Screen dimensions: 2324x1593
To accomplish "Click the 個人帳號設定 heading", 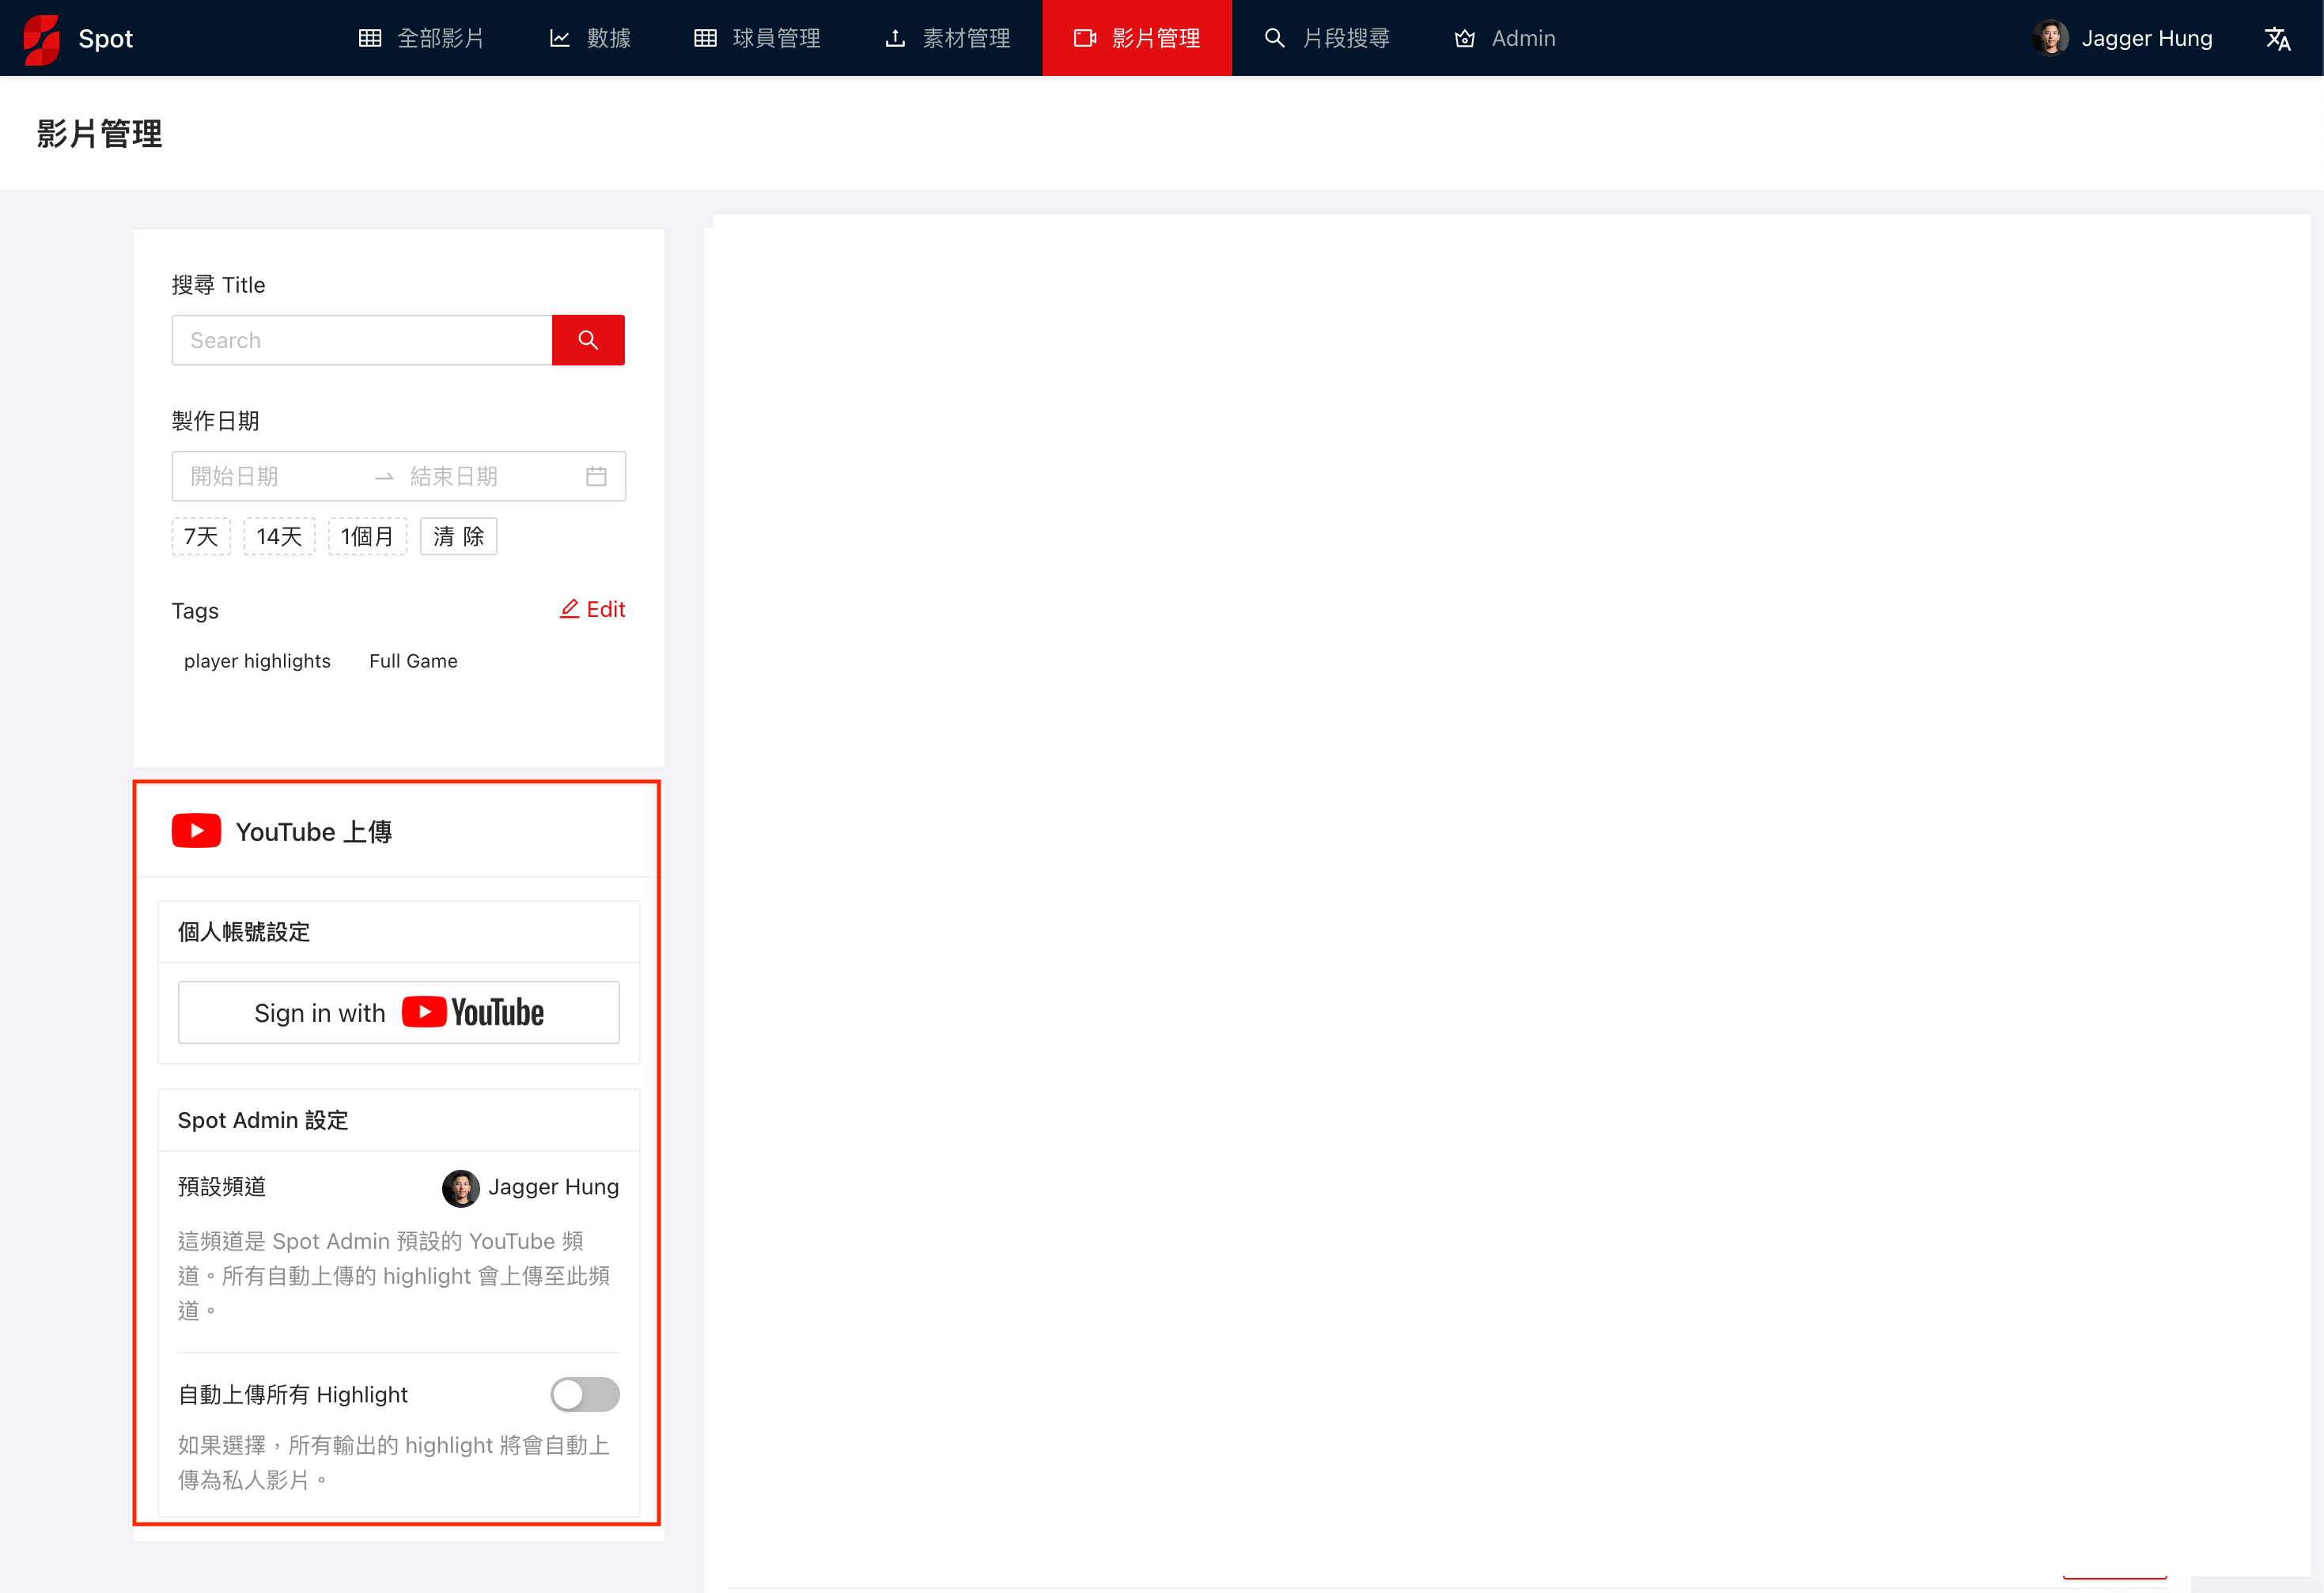I will point(244,932).
